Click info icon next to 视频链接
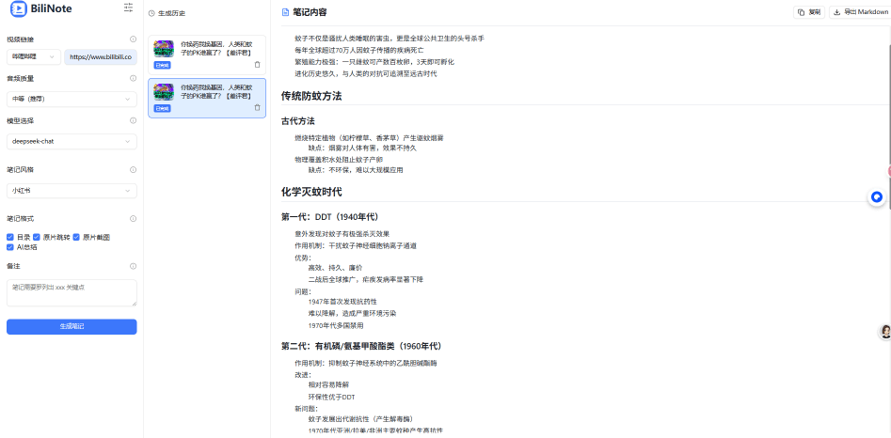 pos(133,39)
